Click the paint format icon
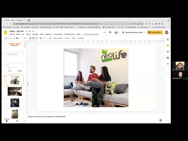This screenshot has width=188, height=141. click(20, 38)
